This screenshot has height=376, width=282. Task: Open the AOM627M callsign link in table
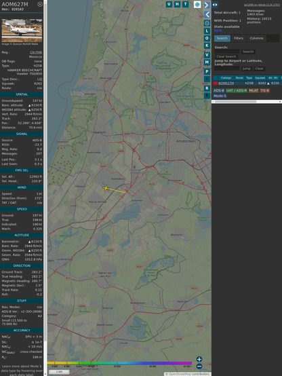(x=226, y=83)
